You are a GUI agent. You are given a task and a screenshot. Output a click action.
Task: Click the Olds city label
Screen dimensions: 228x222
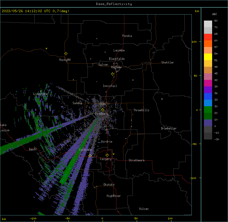103,104
